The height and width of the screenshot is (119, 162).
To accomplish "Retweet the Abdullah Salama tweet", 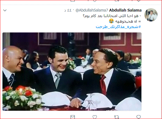I will click(117, 117).
